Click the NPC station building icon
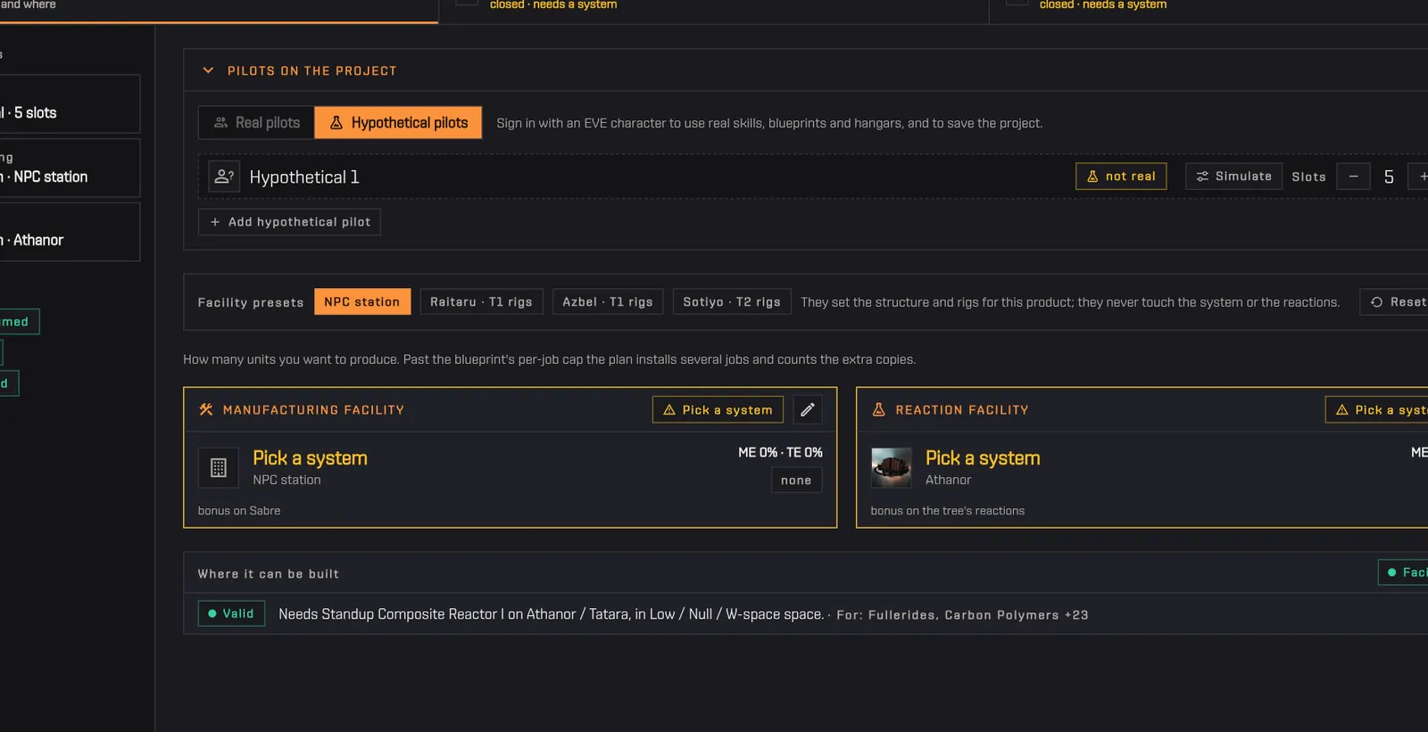 (x=219, y=467)
